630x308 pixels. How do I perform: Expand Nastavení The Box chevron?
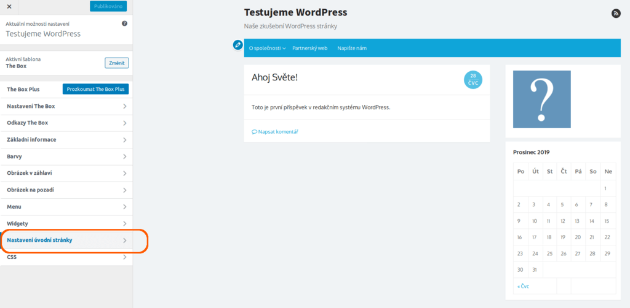pos(125,107)
